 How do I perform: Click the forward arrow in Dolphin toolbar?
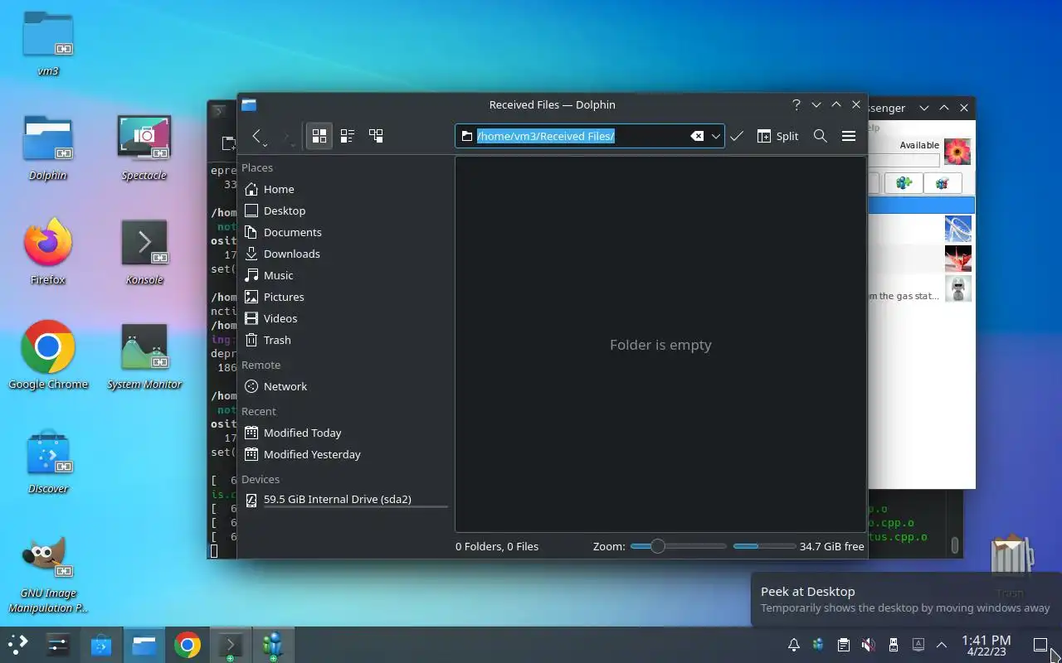coord(285,136)
